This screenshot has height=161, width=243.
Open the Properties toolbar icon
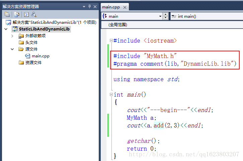point(26,15)
